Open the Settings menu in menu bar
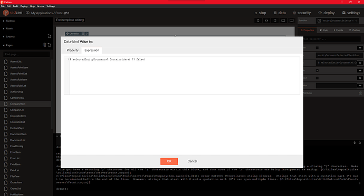The width and height of the screenshot is (364, 196). click(51, 6)
